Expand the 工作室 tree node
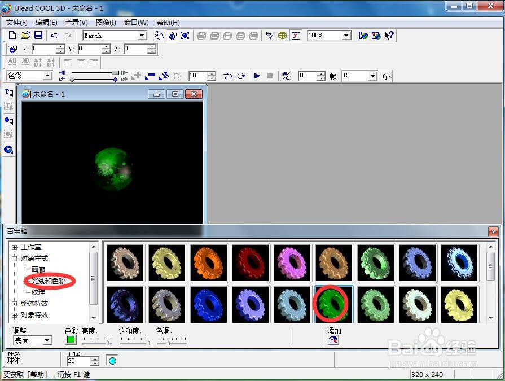This screenshot has width=505, height=381. coord(14,247)
